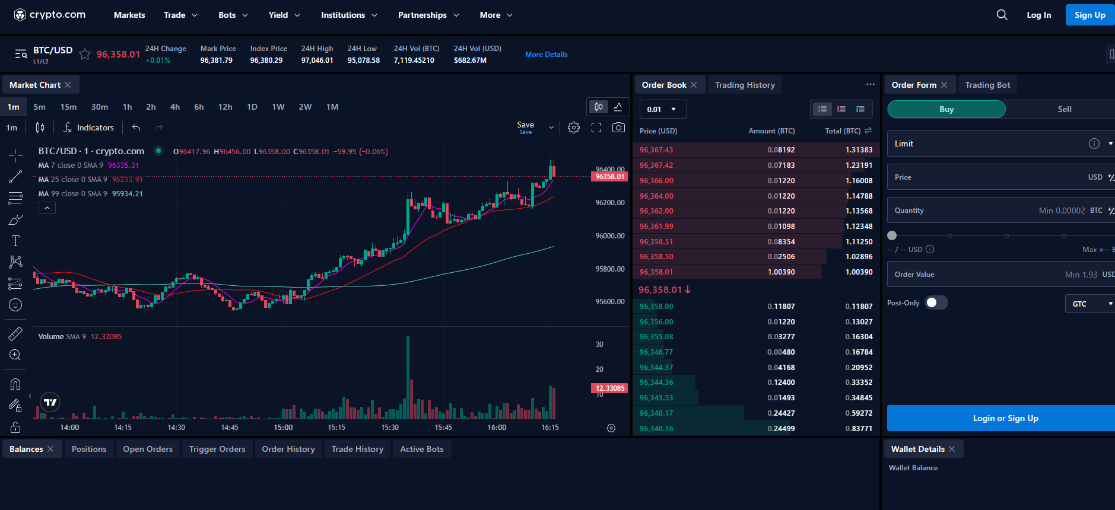The height and width of the screenshot is (510, 1115).
Task: Click the Login or Sign Up button
Action: coord(1001,418)
